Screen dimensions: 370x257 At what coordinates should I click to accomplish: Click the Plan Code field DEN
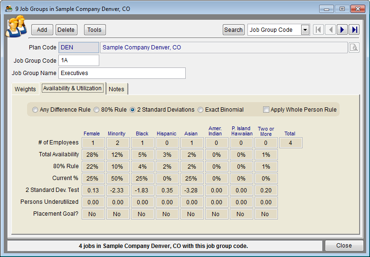click(x=79, y=48)
